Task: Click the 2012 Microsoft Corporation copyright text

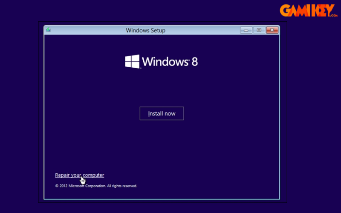Action: coord(96,186)
